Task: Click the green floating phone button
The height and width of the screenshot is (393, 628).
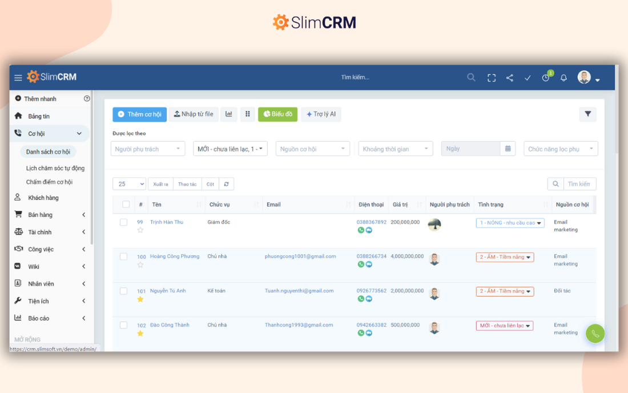Action: [x=595, y=334]
